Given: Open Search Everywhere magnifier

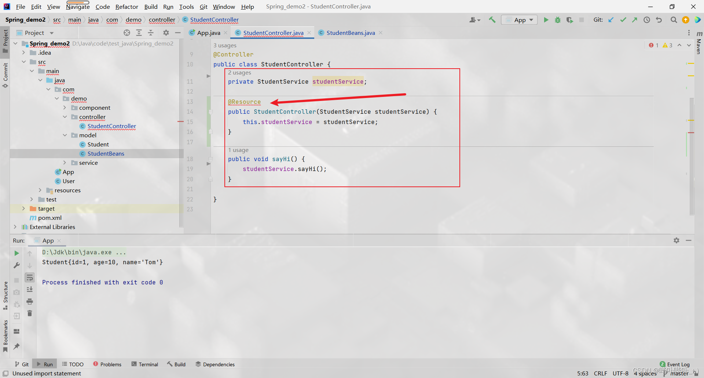Looking at the screenshot, I should coord(674,20).
